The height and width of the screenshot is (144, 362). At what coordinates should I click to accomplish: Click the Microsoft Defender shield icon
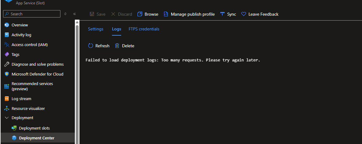point(7,74)
